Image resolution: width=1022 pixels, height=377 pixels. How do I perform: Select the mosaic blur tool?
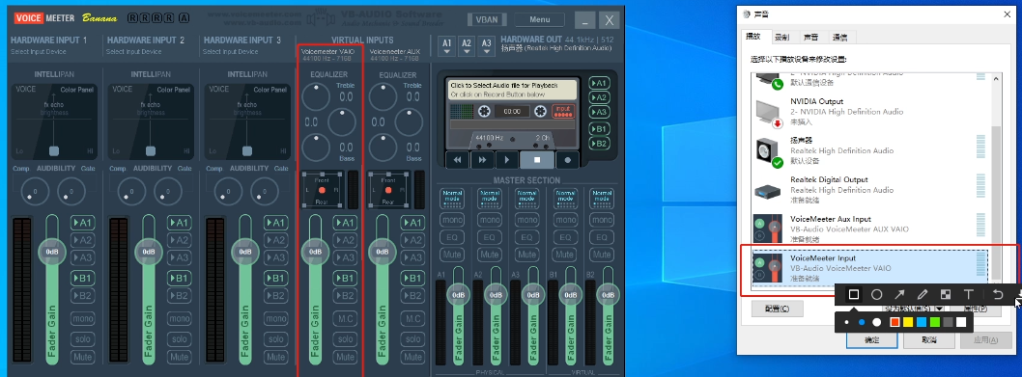point(945,294)
